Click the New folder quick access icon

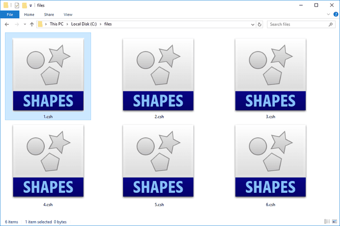[x=24, y=5]
